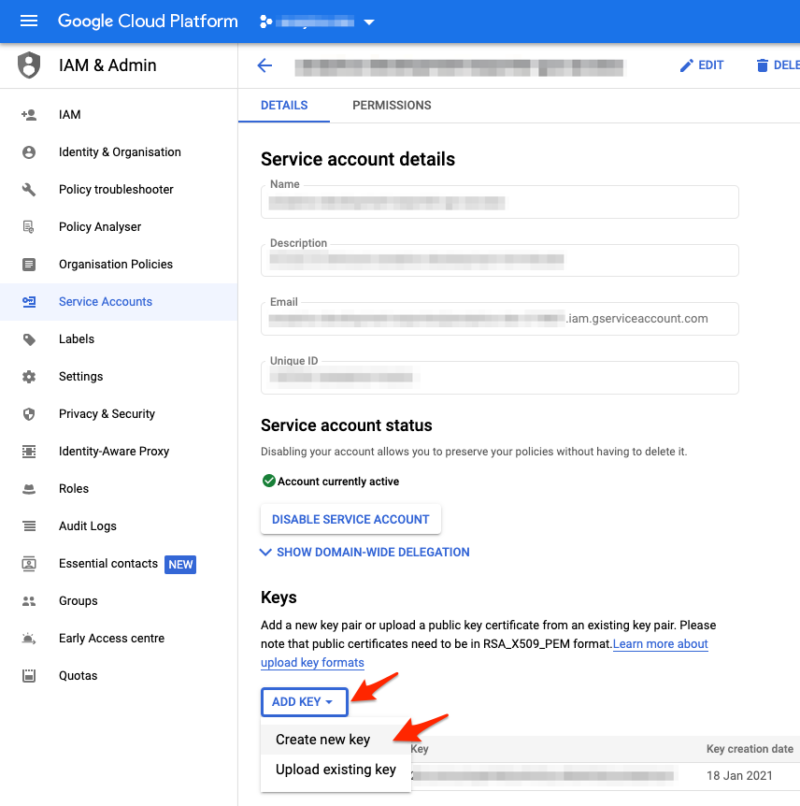Click Service Accounts key icon

29,302
